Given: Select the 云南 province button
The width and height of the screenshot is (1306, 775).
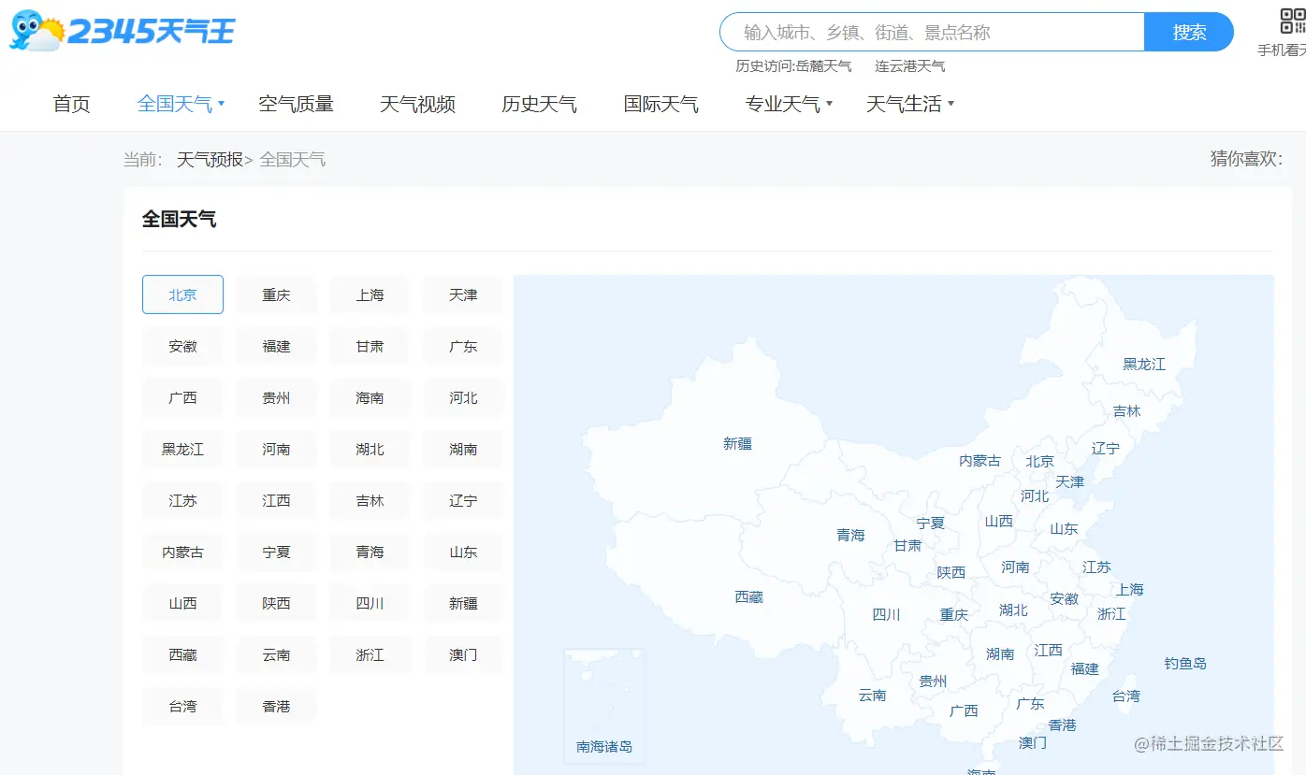Looking at the screenshot, I should (x=276, y=654).
